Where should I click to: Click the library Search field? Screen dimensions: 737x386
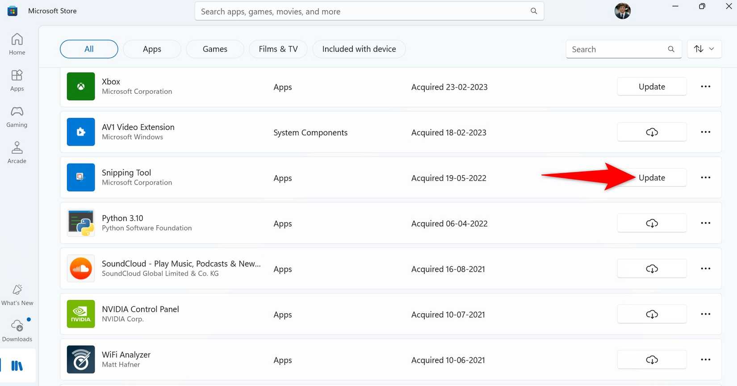tap(618, 49)
